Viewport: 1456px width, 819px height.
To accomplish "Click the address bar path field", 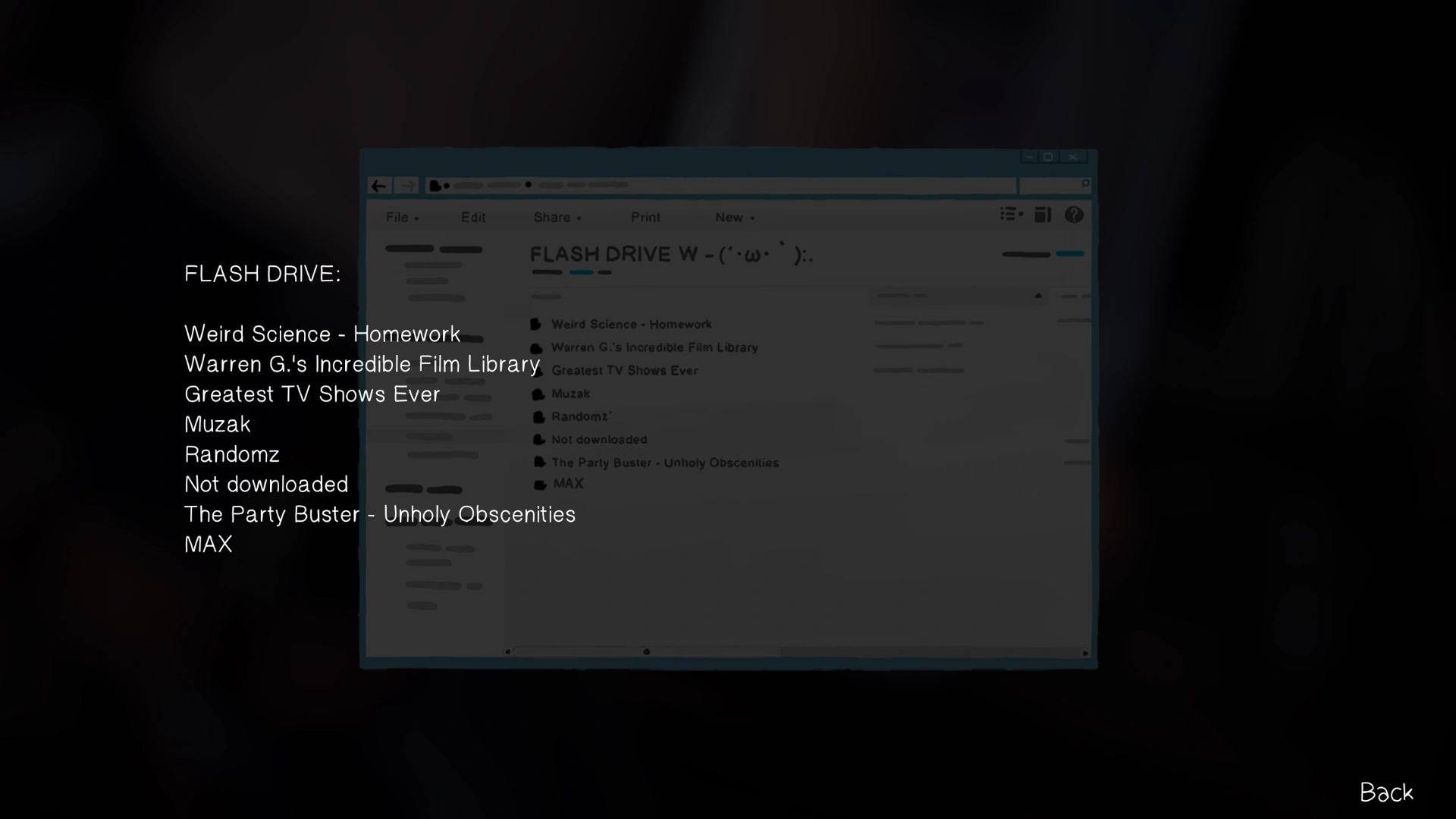I will [x=720, y=185].
